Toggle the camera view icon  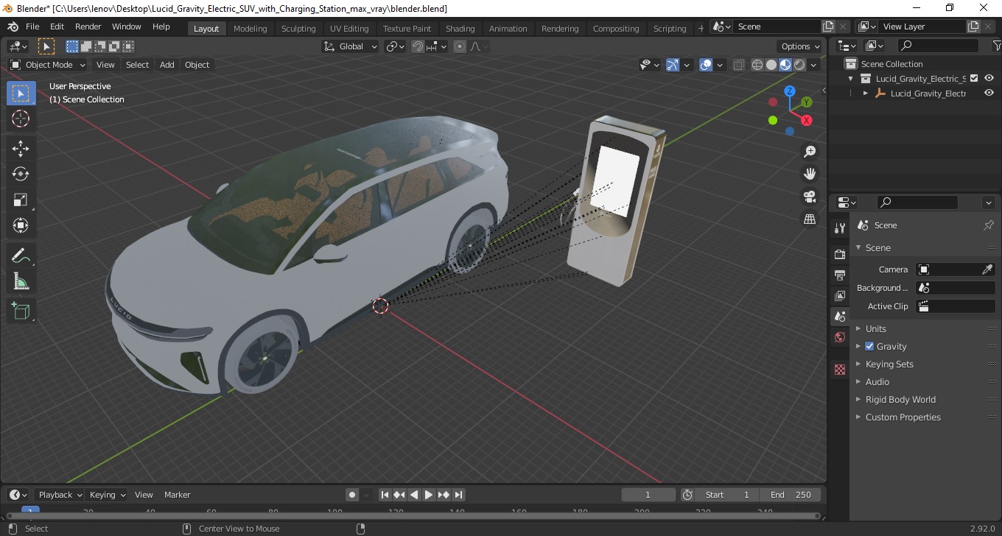coord(810,197)
